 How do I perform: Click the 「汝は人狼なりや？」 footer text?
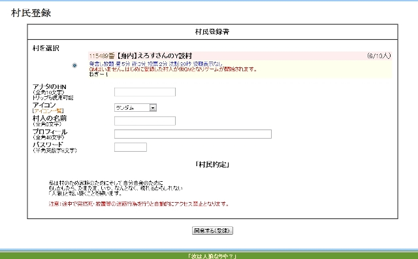[x=212, y=256]
